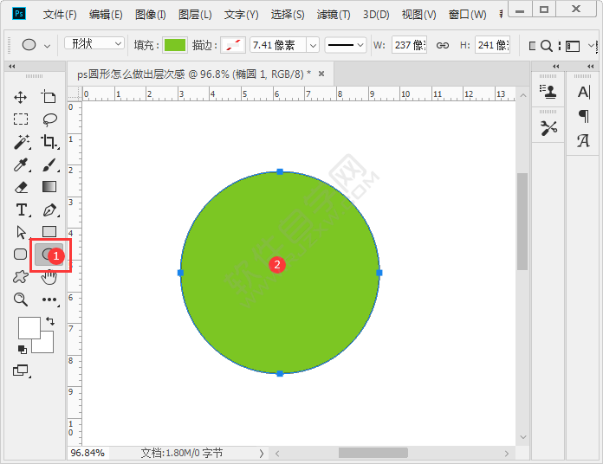Select the Eyedropper tool

click(21, 164)
